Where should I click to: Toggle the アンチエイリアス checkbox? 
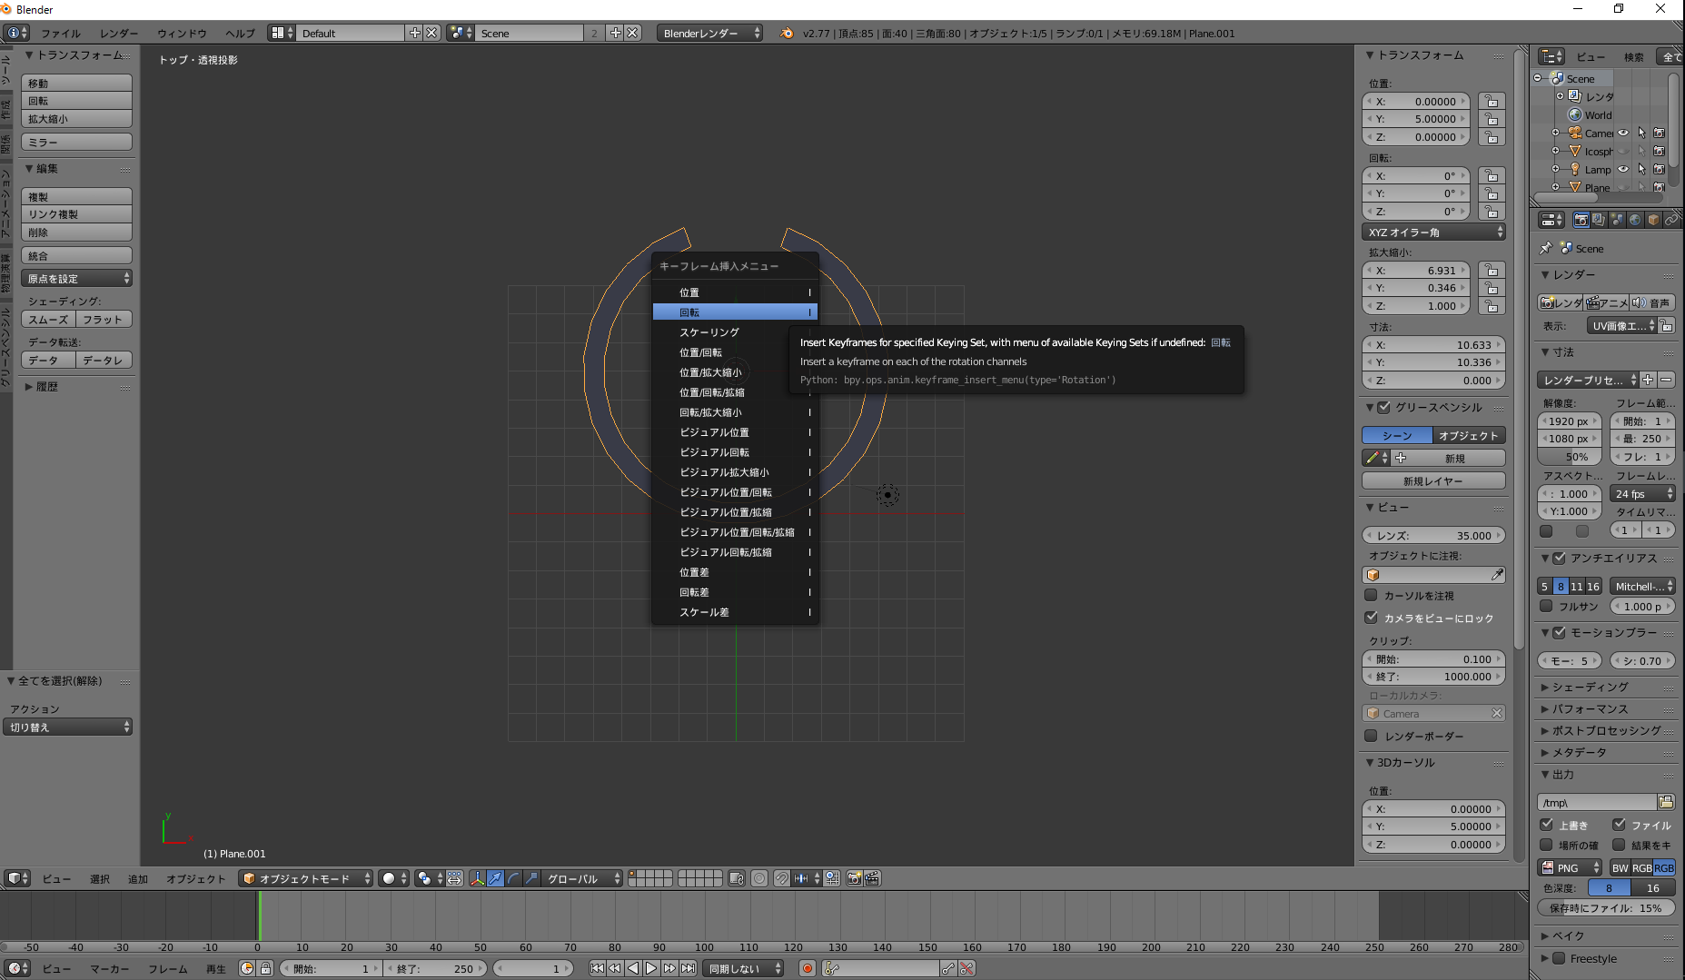[1560, 559]
